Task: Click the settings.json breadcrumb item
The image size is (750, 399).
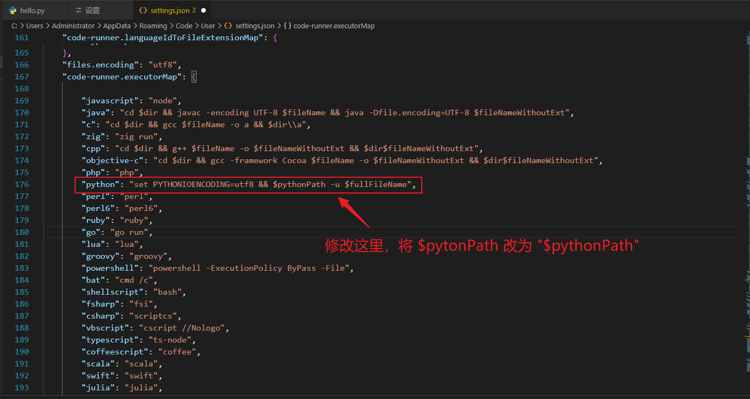Action: (x=255, y=26)
